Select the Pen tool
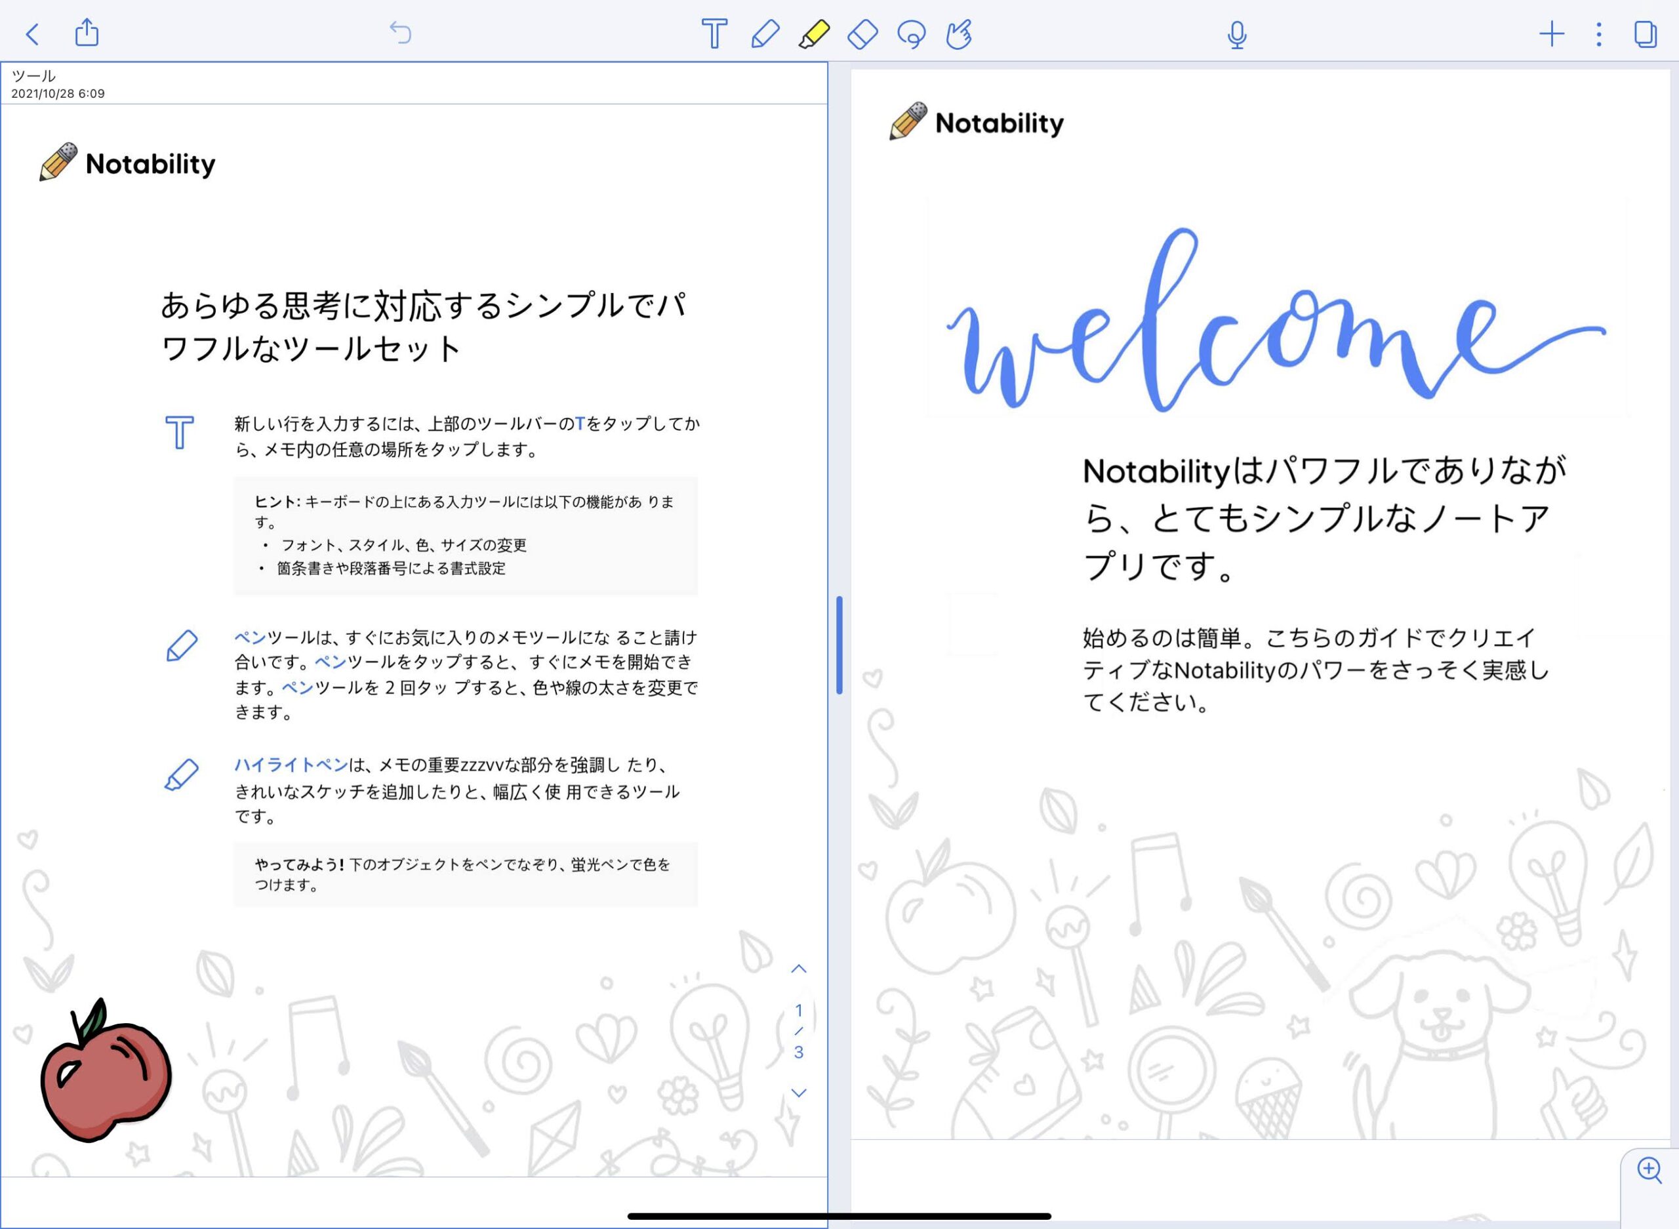The image size is (1679, 1229). [765, 33]
